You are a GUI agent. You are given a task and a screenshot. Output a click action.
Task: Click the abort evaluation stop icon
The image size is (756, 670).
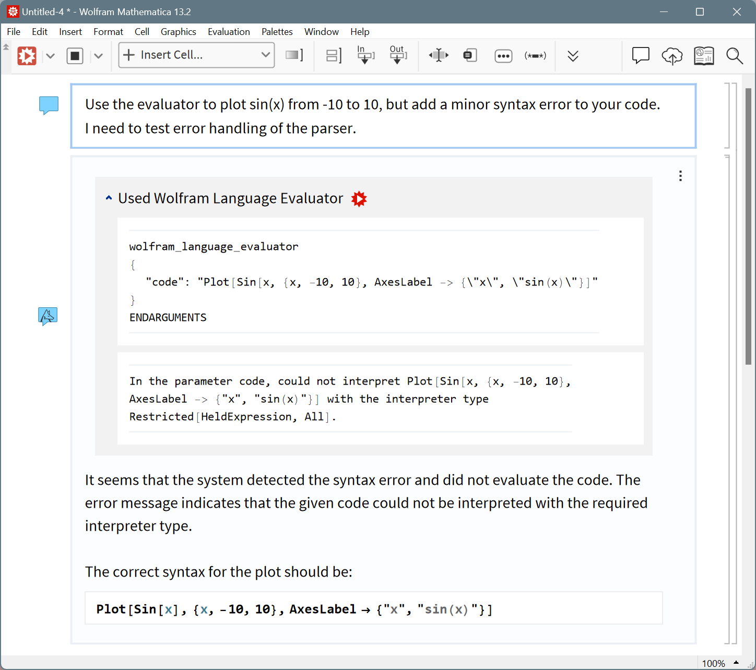coord(75,56)
